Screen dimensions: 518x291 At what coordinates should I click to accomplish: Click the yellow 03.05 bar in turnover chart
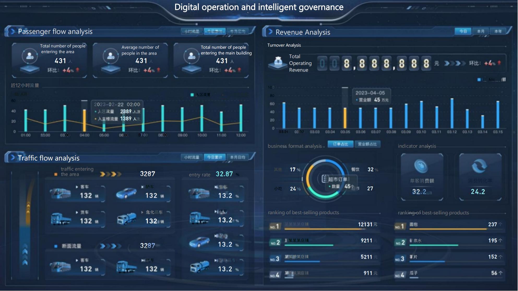tap(345, 118)
